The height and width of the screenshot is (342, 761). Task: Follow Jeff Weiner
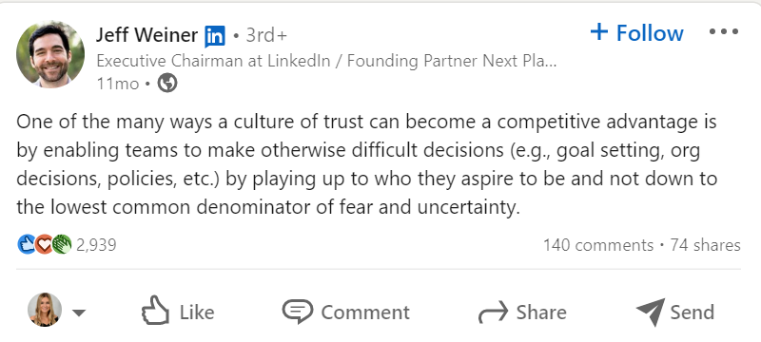click(636, 33)
